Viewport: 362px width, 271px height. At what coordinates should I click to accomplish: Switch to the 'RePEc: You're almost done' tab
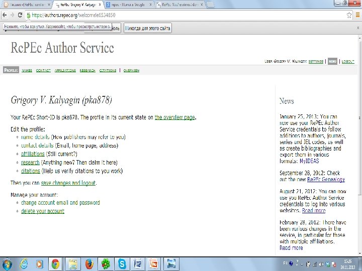point(180,5)
